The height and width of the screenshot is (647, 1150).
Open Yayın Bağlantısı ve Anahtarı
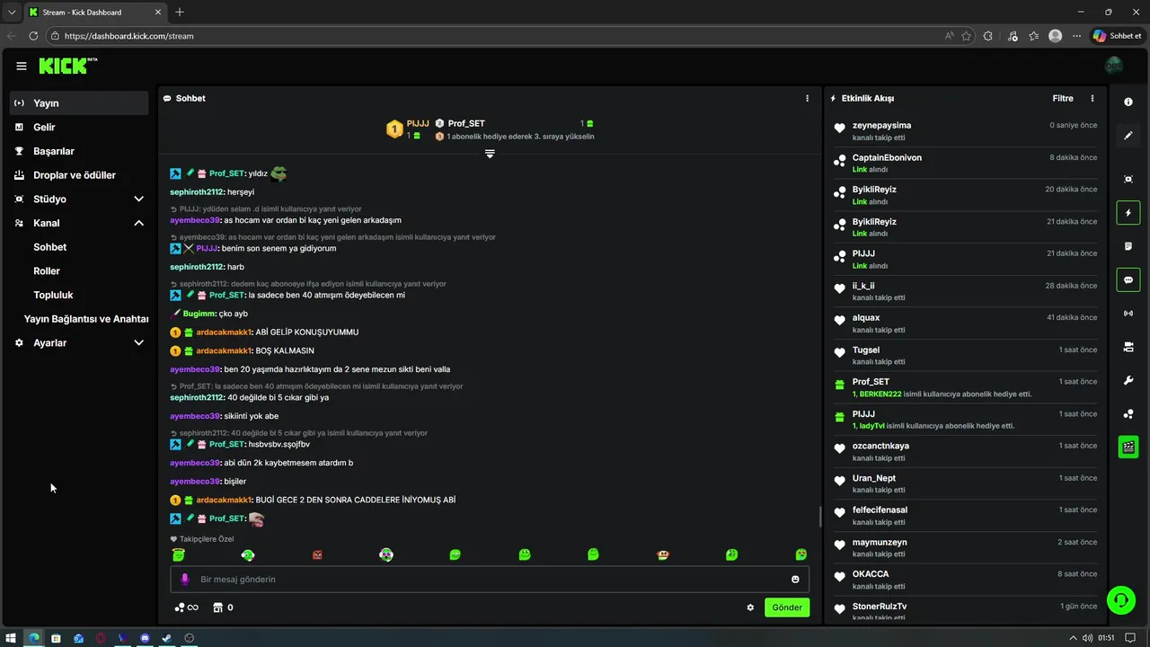pos(86,319)
